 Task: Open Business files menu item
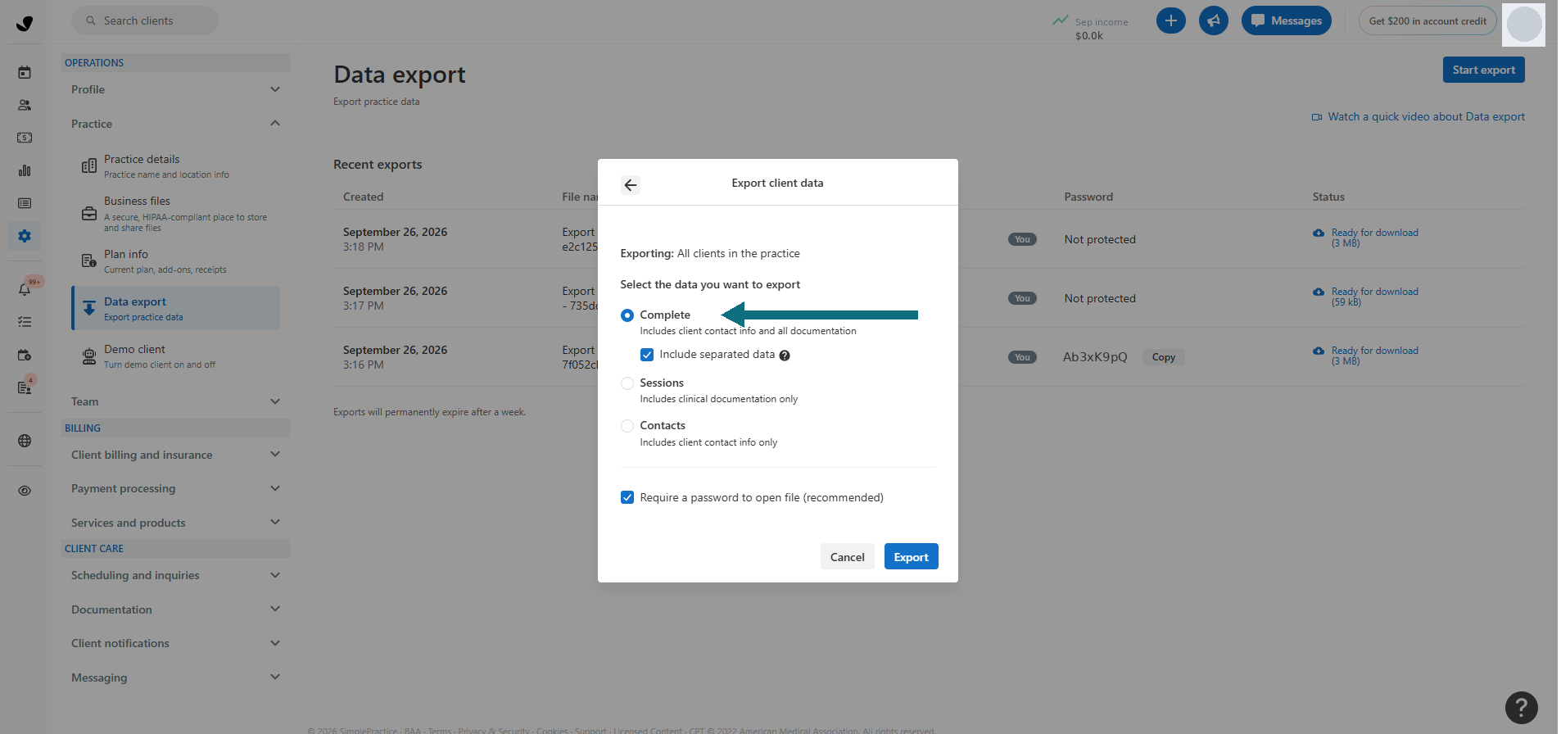[175, 214]
